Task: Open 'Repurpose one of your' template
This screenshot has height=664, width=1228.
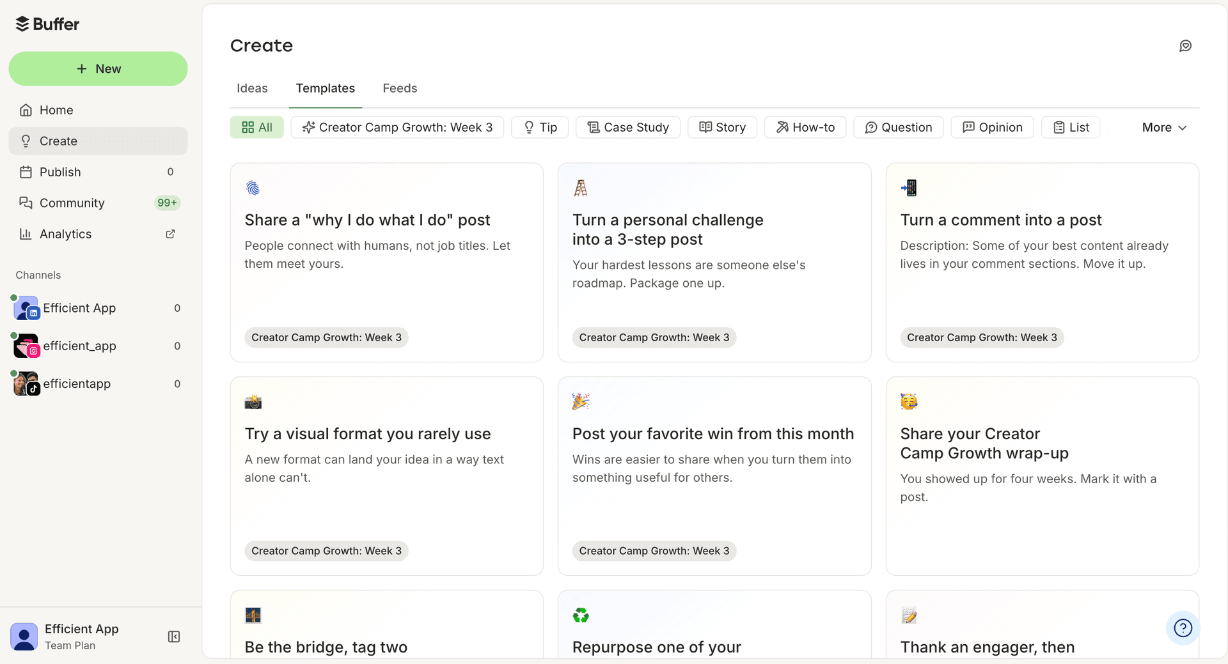Action: (x=714, y=625)
